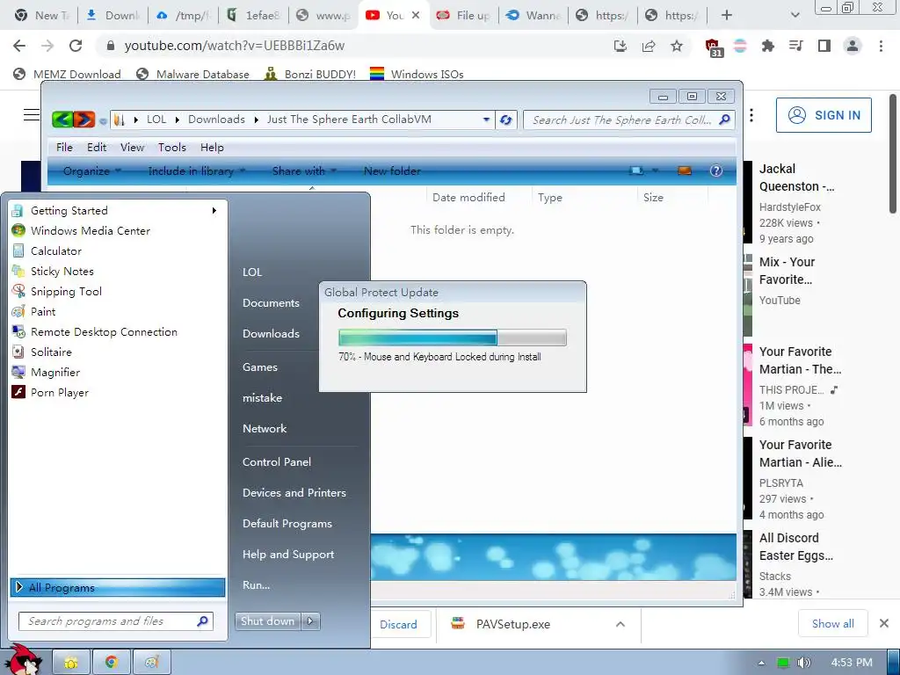Open the Explorer Tools menu
Screen dimensions: 900x675
[x=172, y=148]
